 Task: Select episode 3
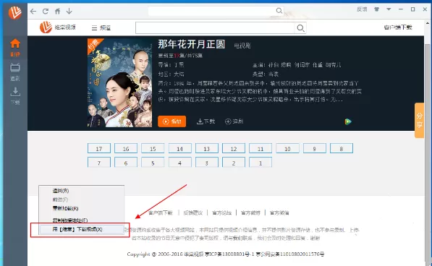click(207, 163)
